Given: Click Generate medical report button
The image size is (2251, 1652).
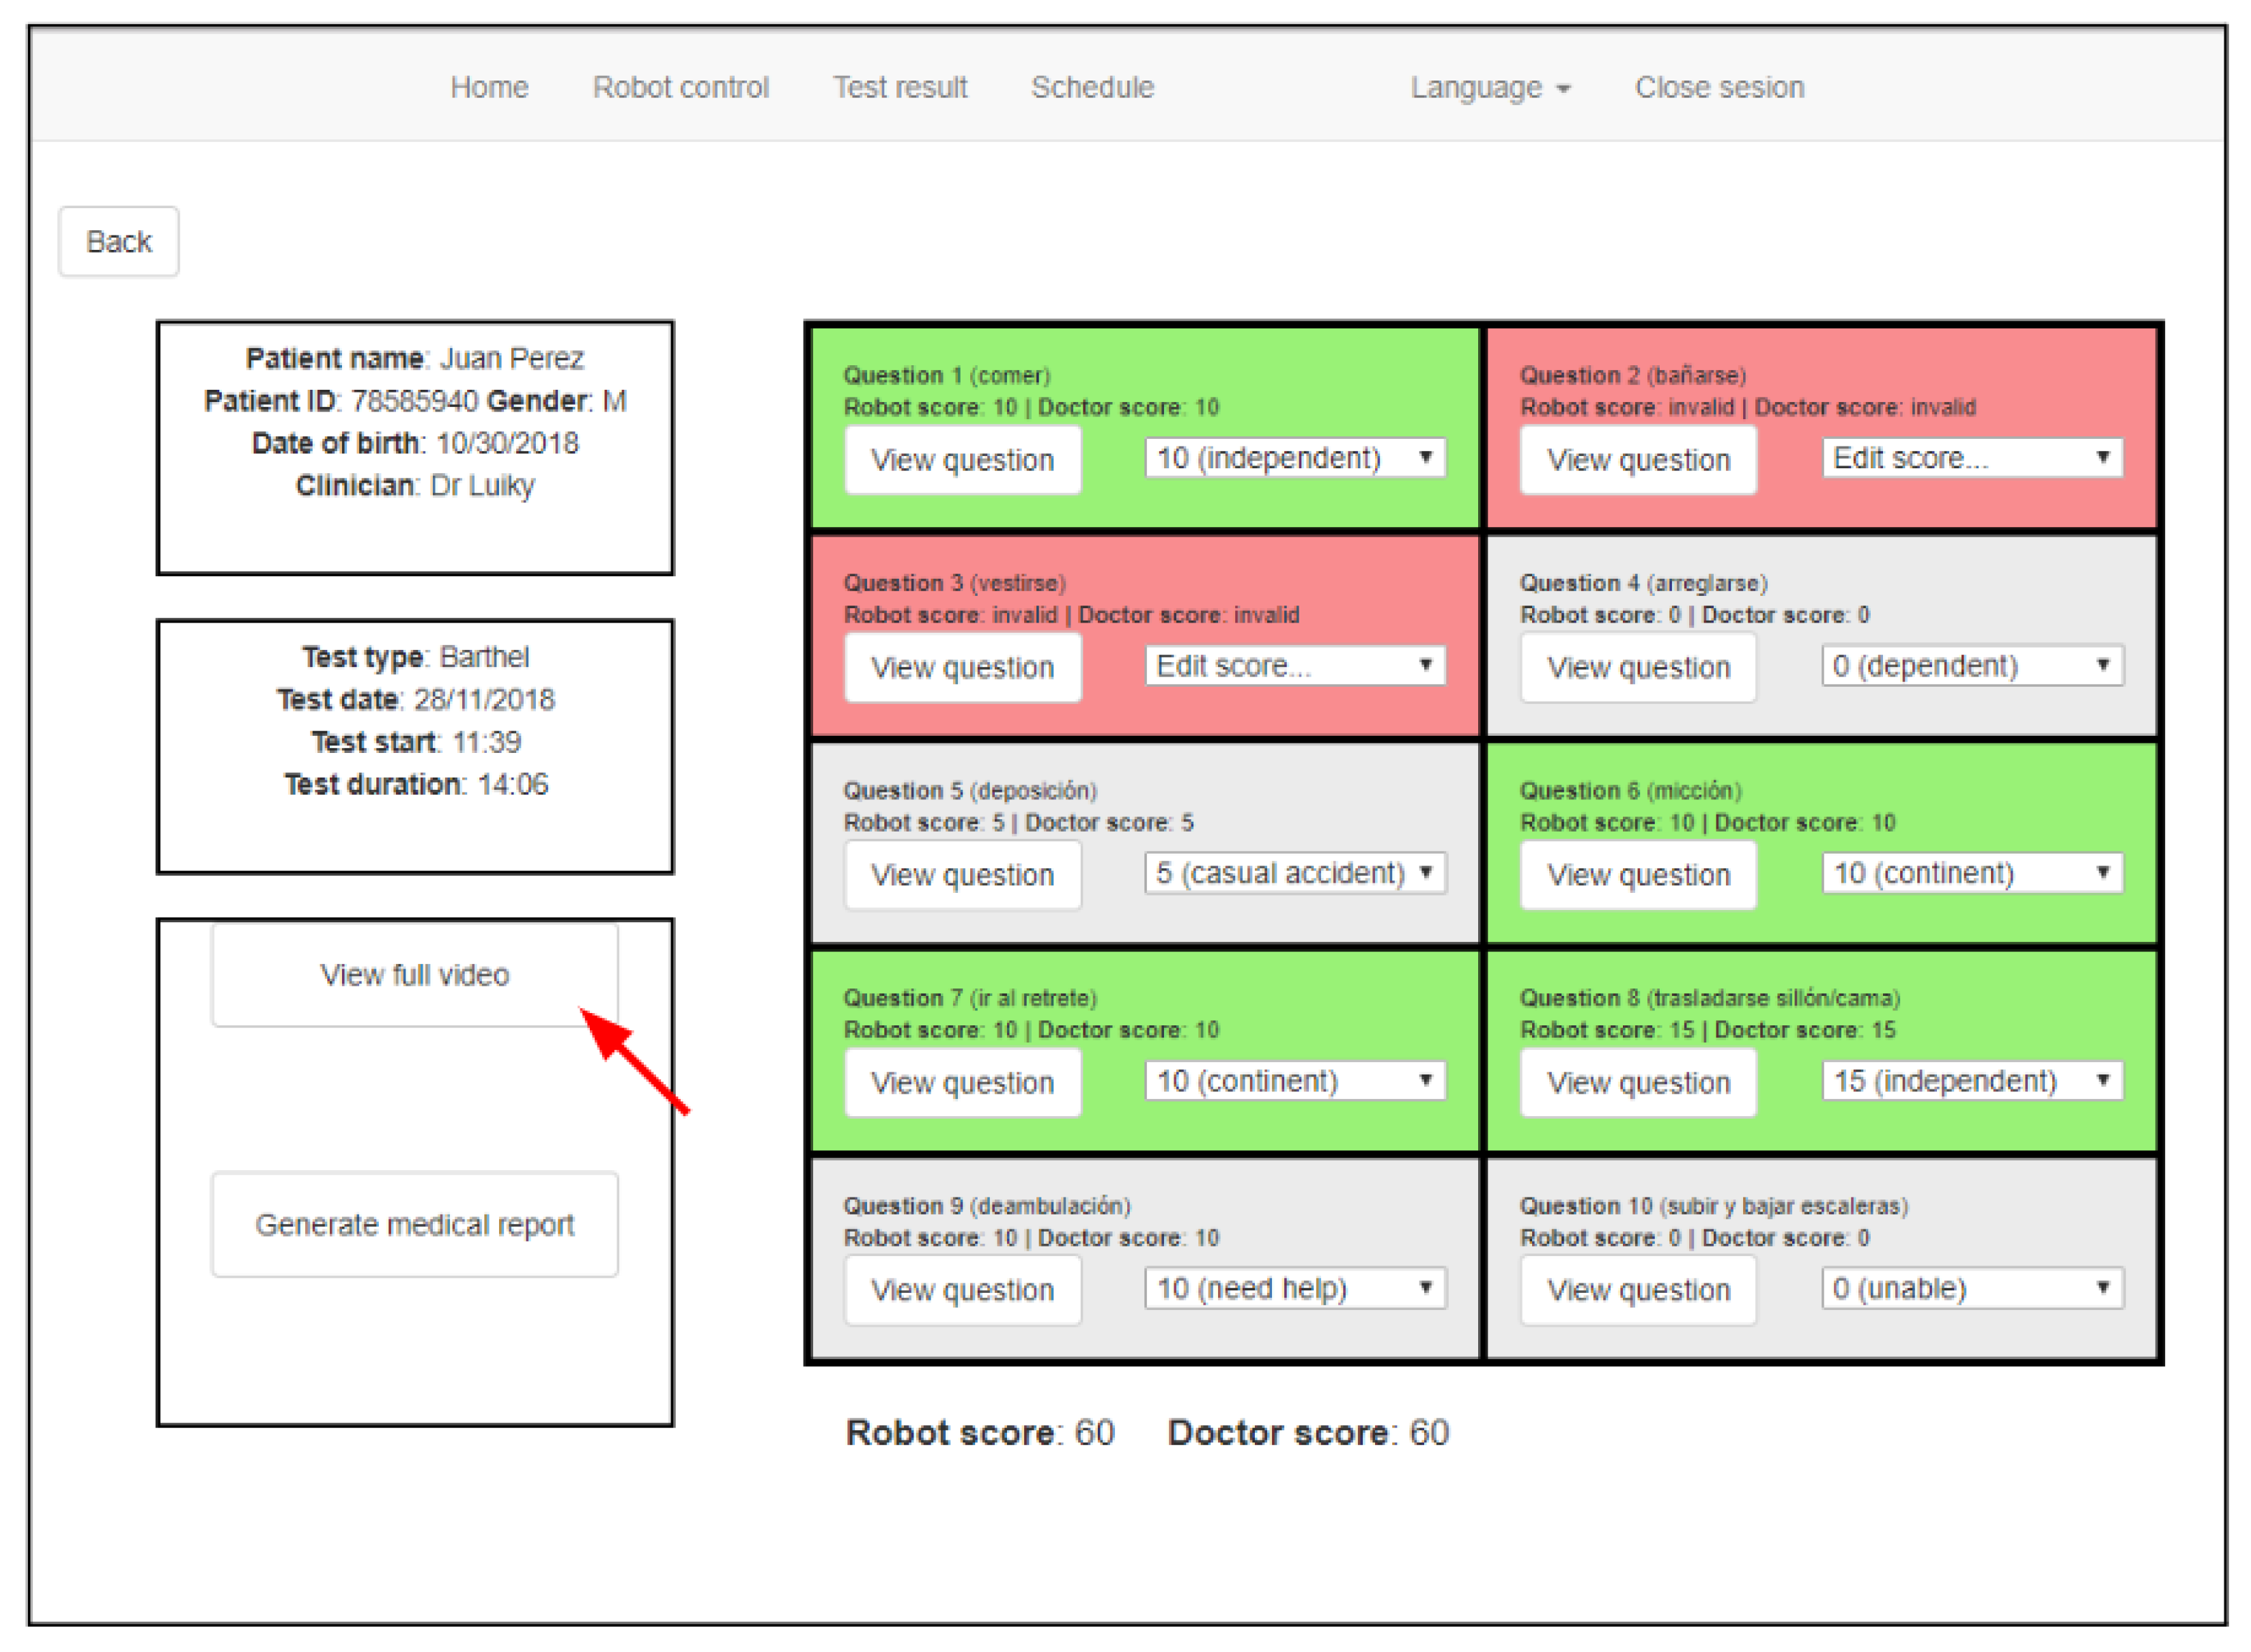Looking at the screenshot, I should click(x=414, y=1225).
